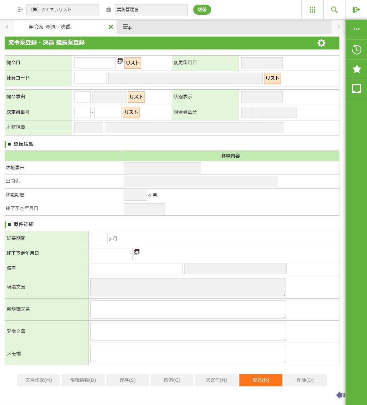Click the orange 戻る(R) button
The image size is (367, 405).
coord(261,380)
